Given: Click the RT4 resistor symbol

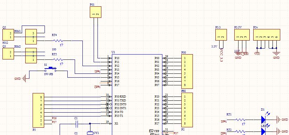Looking at the screenshot, I should coord(58,41).
